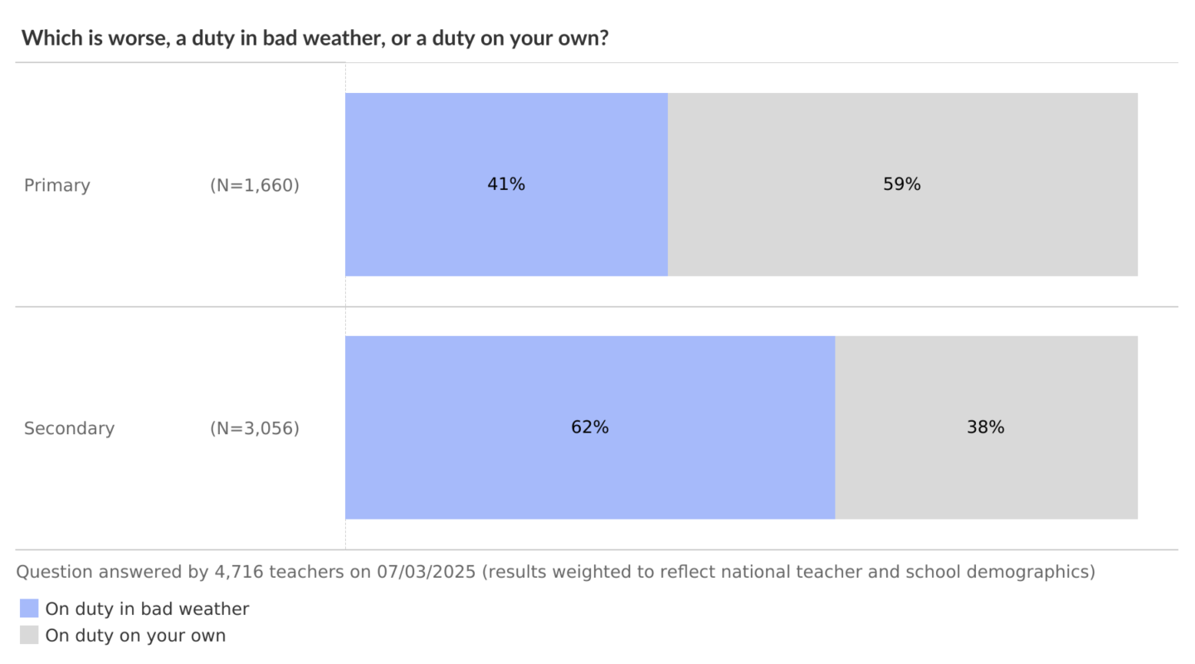Click the Secondary 62% blue bar segment

pos(589,427)
